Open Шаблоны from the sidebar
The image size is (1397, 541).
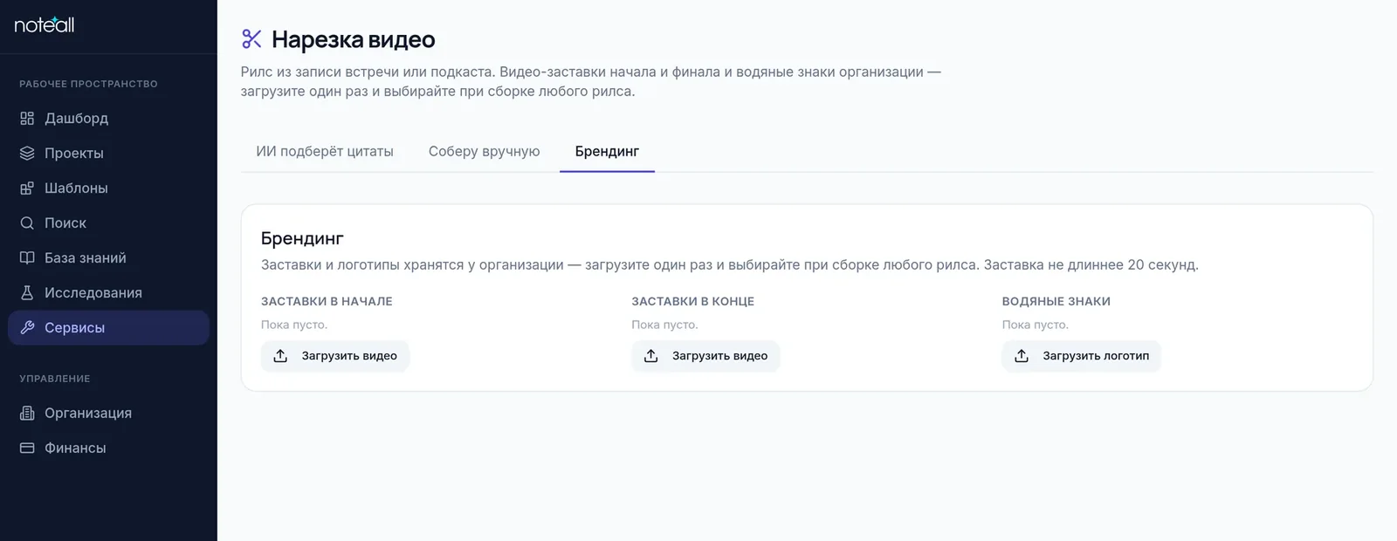[108, 188]
